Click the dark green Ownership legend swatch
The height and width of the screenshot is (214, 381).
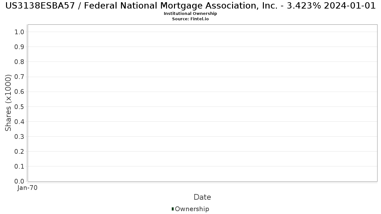173,209
